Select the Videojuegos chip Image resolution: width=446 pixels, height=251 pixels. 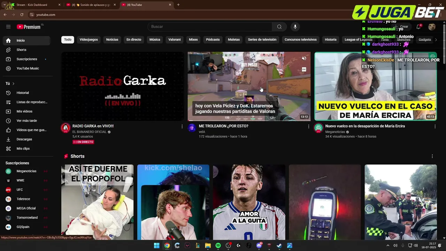tap(89, 40)
